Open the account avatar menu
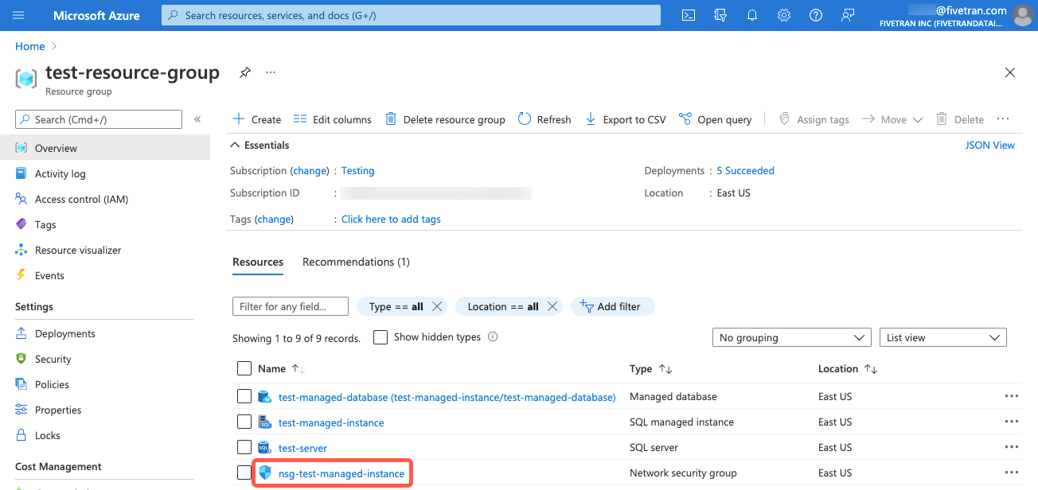Viewport: 1038px width, 490px height. [1022, 15]
